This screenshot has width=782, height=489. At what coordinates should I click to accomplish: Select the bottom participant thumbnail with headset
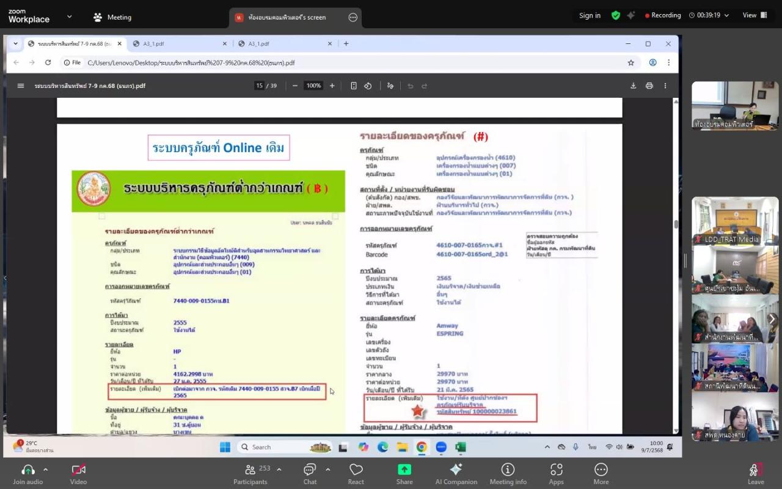pyautogui.click(x=735, y=417)
